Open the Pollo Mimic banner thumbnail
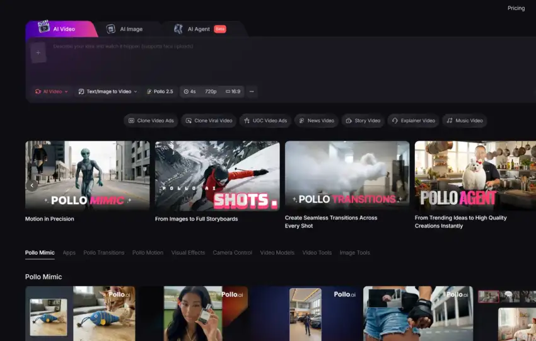This screenshot has width=536, height=341. [x=88, y=176]
